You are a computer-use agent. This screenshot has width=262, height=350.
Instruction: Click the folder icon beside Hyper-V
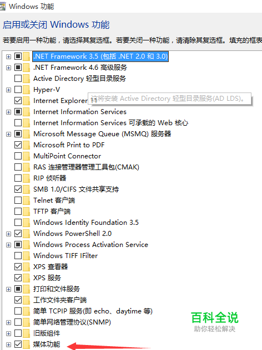coord(26,90)
